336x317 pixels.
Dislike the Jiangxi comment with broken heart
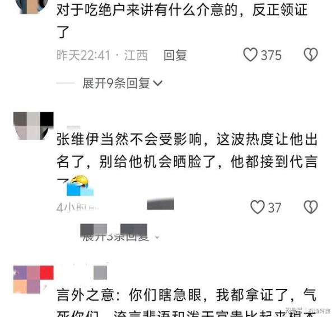click(311, 55)
